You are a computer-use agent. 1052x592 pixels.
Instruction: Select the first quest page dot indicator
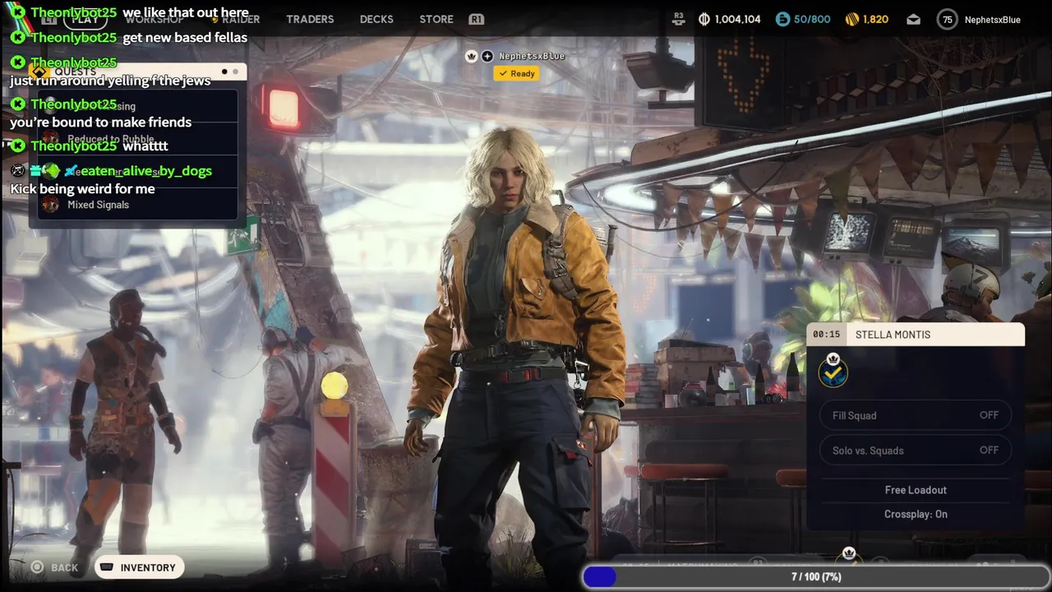pos(224,72)
